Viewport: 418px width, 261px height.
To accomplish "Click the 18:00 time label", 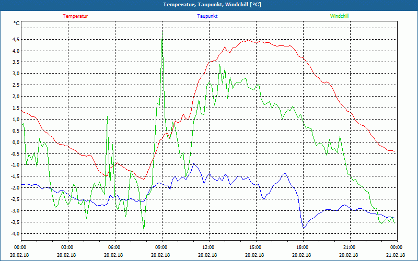I will tap(303, 247).
